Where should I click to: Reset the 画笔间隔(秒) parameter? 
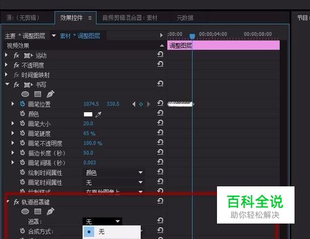click(160, 162)
